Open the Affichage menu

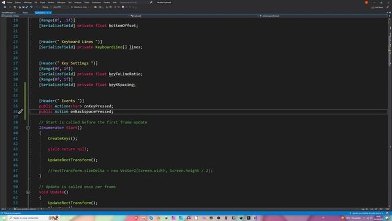click(28, 2)
